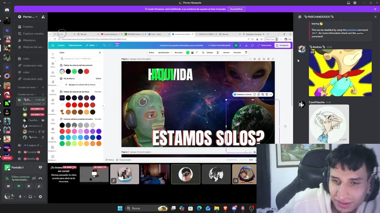Open Discord help icon in title bar
380x213 pixels.
(355, 3)
